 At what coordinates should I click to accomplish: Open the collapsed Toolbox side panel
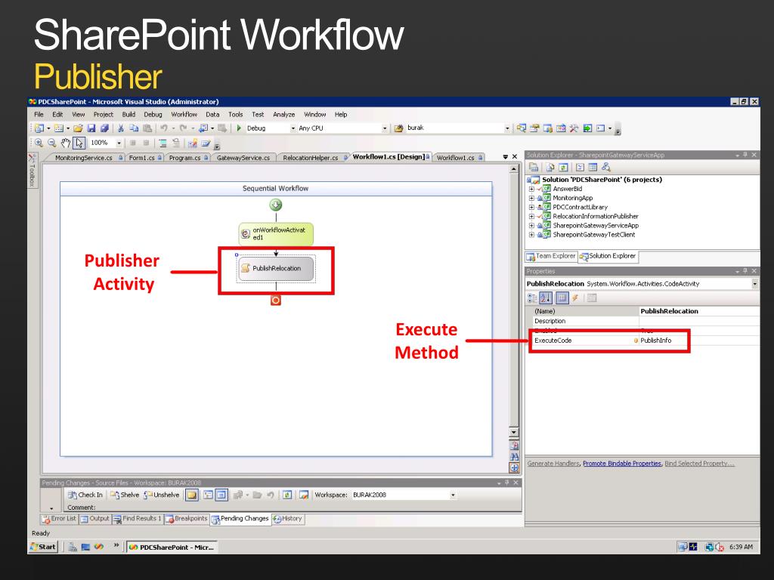(x=32, y=170)
